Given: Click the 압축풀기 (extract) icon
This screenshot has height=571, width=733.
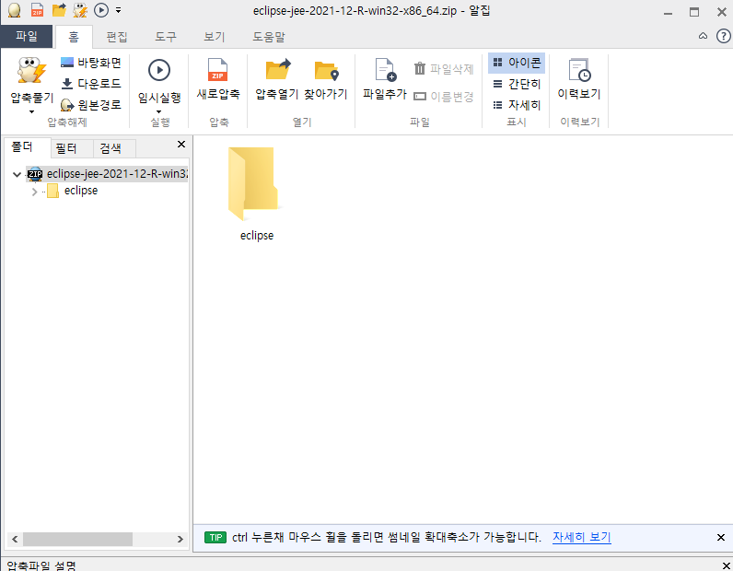Looking at the screenshot, I should pos(32,71).
